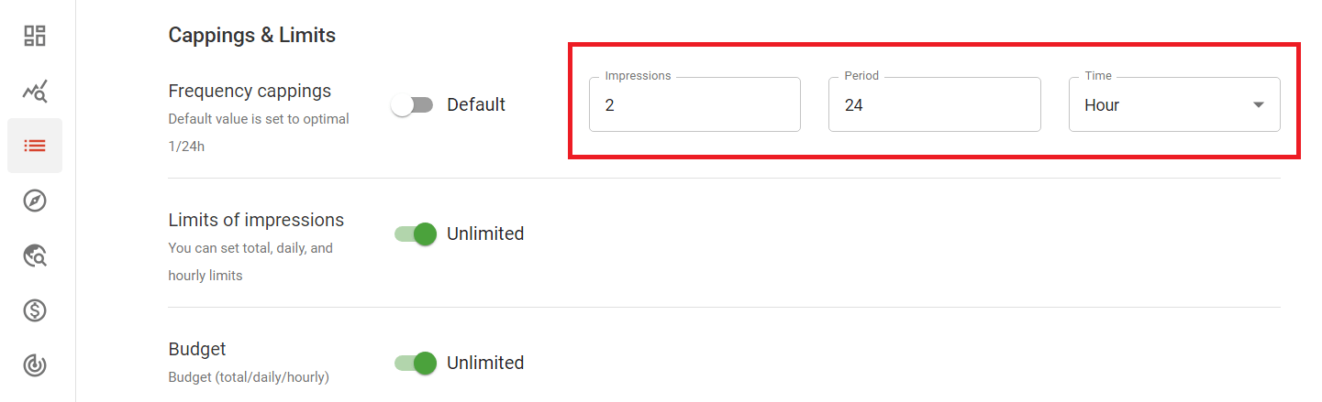Select the red list icon in sidebar
1322x402 pixels.
pos(35,146)
